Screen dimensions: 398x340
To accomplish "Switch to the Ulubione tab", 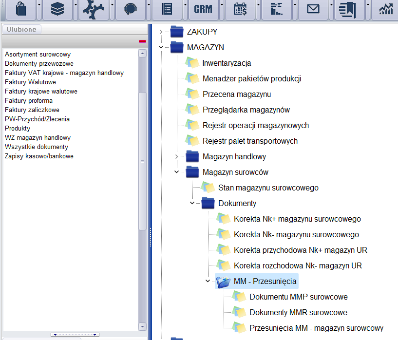I will [x=21, y=29].
